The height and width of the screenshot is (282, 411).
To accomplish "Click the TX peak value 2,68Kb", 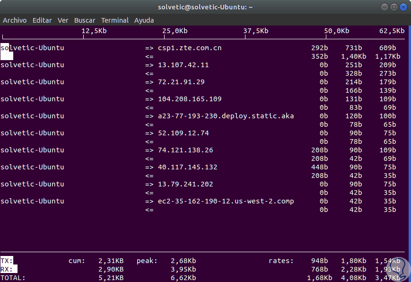I will (183, 261).
